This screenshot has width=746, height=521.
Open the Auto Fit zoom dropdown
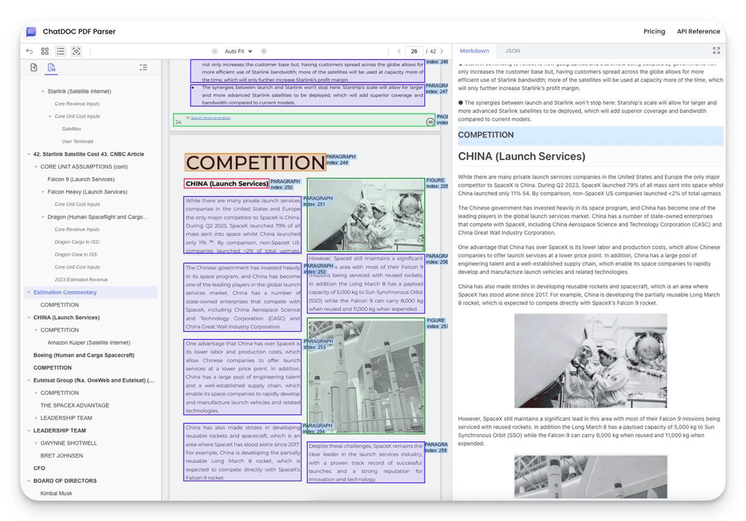point(238,51)
